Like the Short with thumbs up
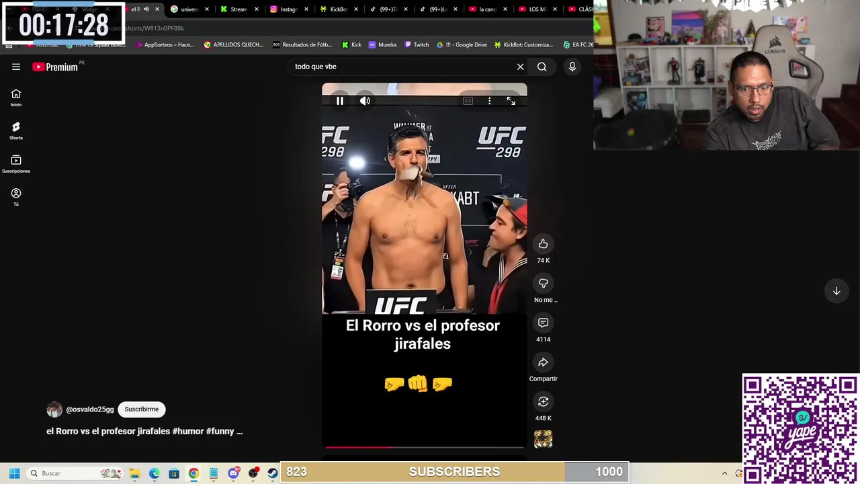This screenshot has width=860, height=484. [543, 244]
